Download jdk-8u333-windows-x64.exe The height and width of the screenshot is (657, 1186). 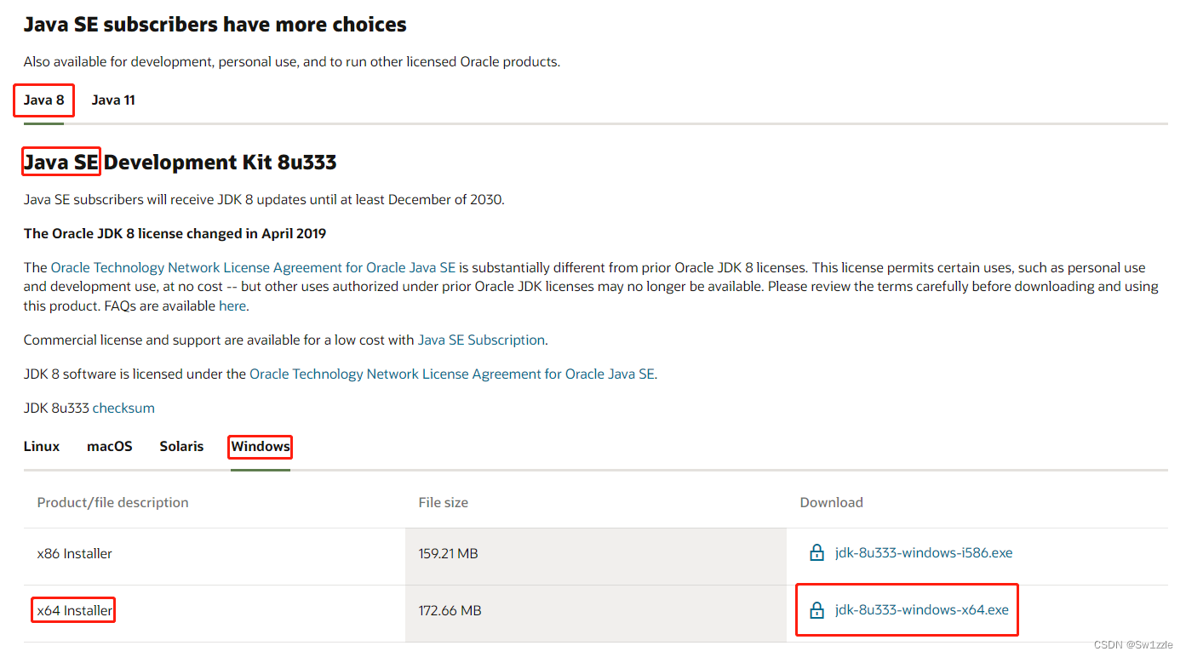(922, 610)
